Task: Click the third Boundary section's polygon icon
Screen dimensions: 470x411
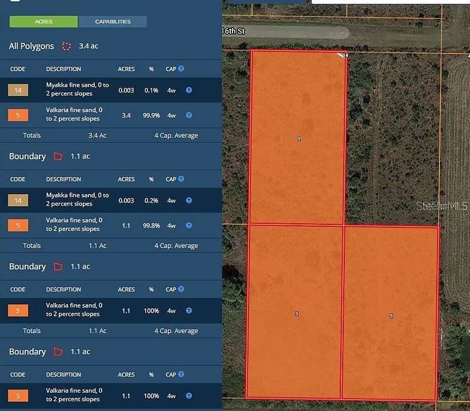Action: point(58,352)
